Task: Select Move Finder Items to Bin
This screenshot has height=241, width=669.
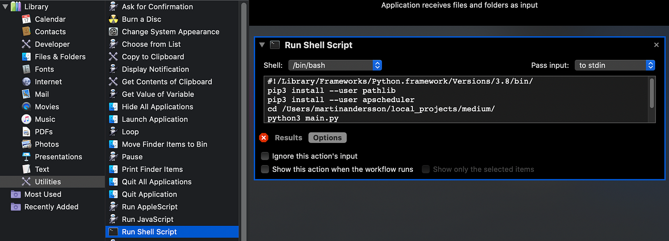Action: click(164, 144)
